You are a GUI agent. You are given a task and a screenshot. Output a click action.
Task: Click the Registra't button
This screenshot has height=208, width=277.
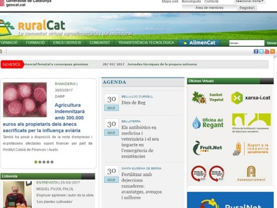[x=247, y=8]
